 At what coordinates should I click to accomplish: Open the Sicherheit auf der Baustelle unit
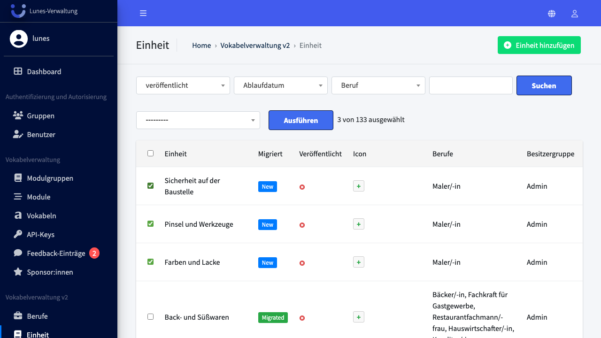tap(193, 186)
